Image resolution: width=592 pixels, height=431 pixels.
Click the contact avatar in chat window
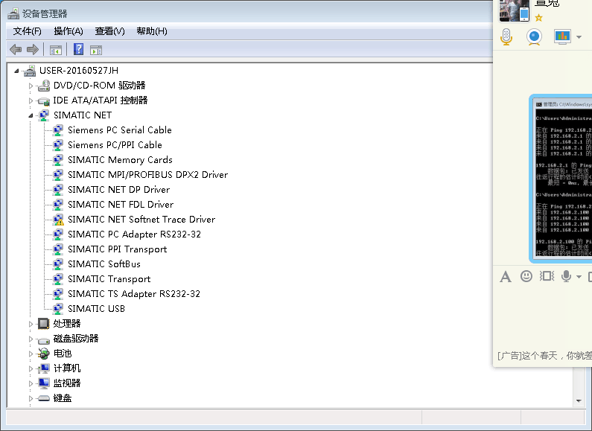pyautogui.click(x=515, y=10)
